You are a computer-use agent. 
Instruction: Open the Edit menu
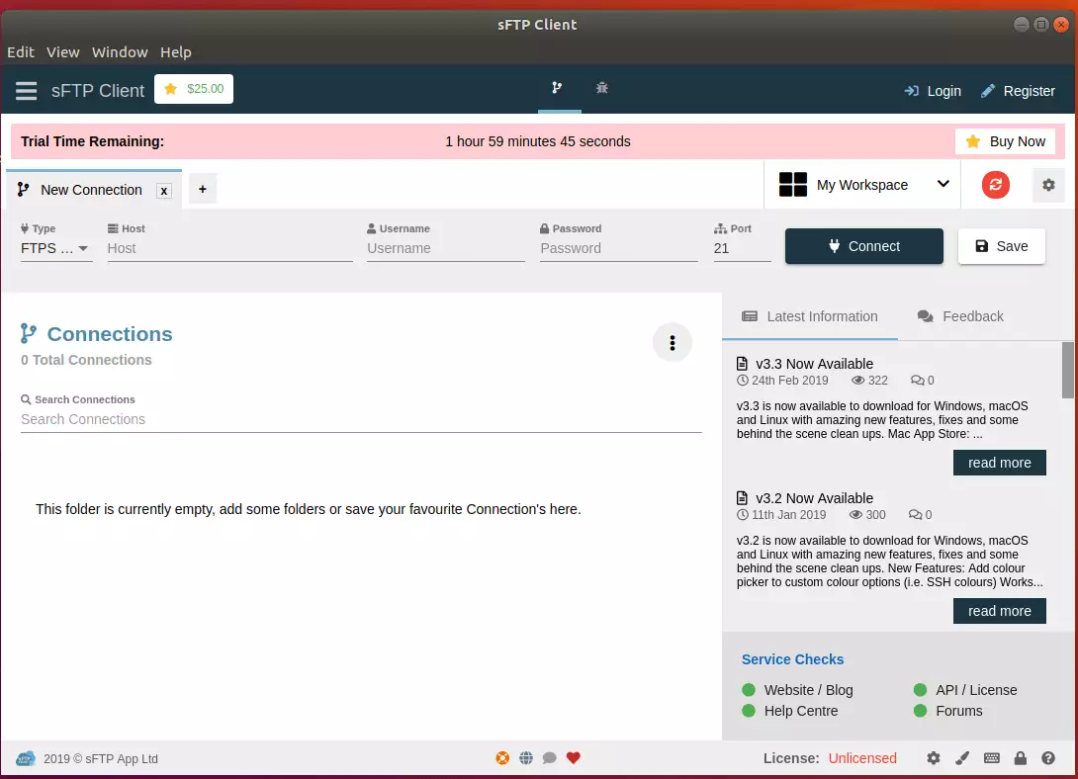point(21,52)
